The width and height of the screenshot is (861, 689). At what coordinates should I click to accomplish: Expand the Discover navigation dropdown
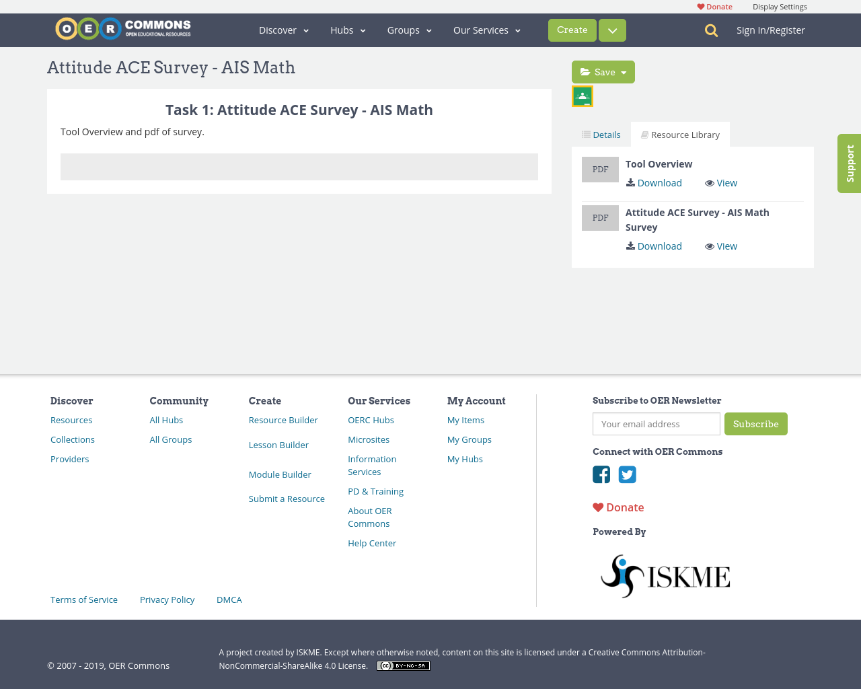282,30
